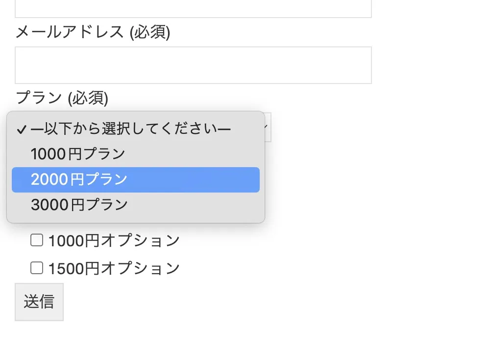Click the open dropdown panel background

[x=221, y=217]
